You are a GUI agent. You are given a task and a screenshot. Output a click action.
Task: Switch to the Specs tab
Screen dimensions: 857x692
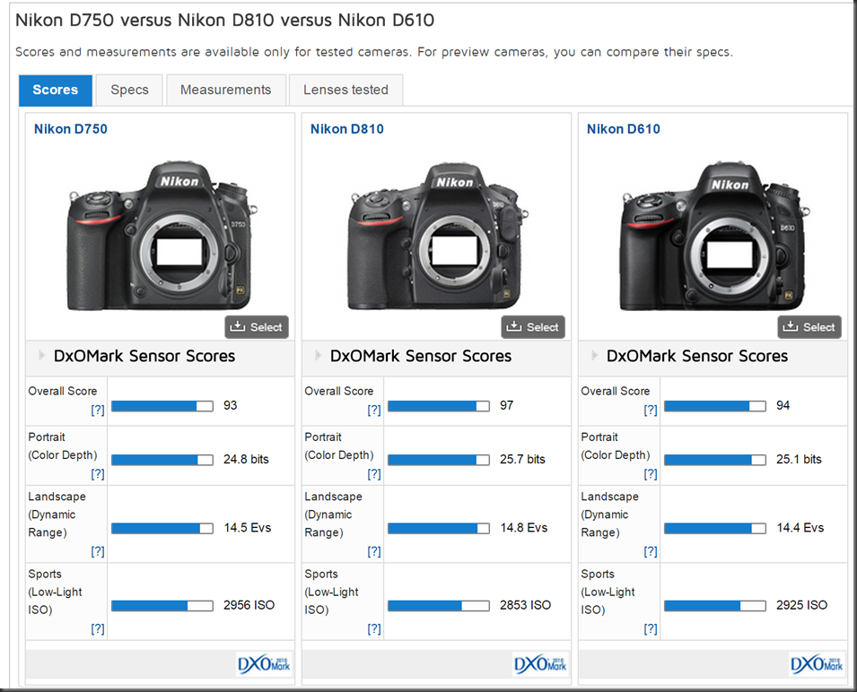click(x=129, y=90)
